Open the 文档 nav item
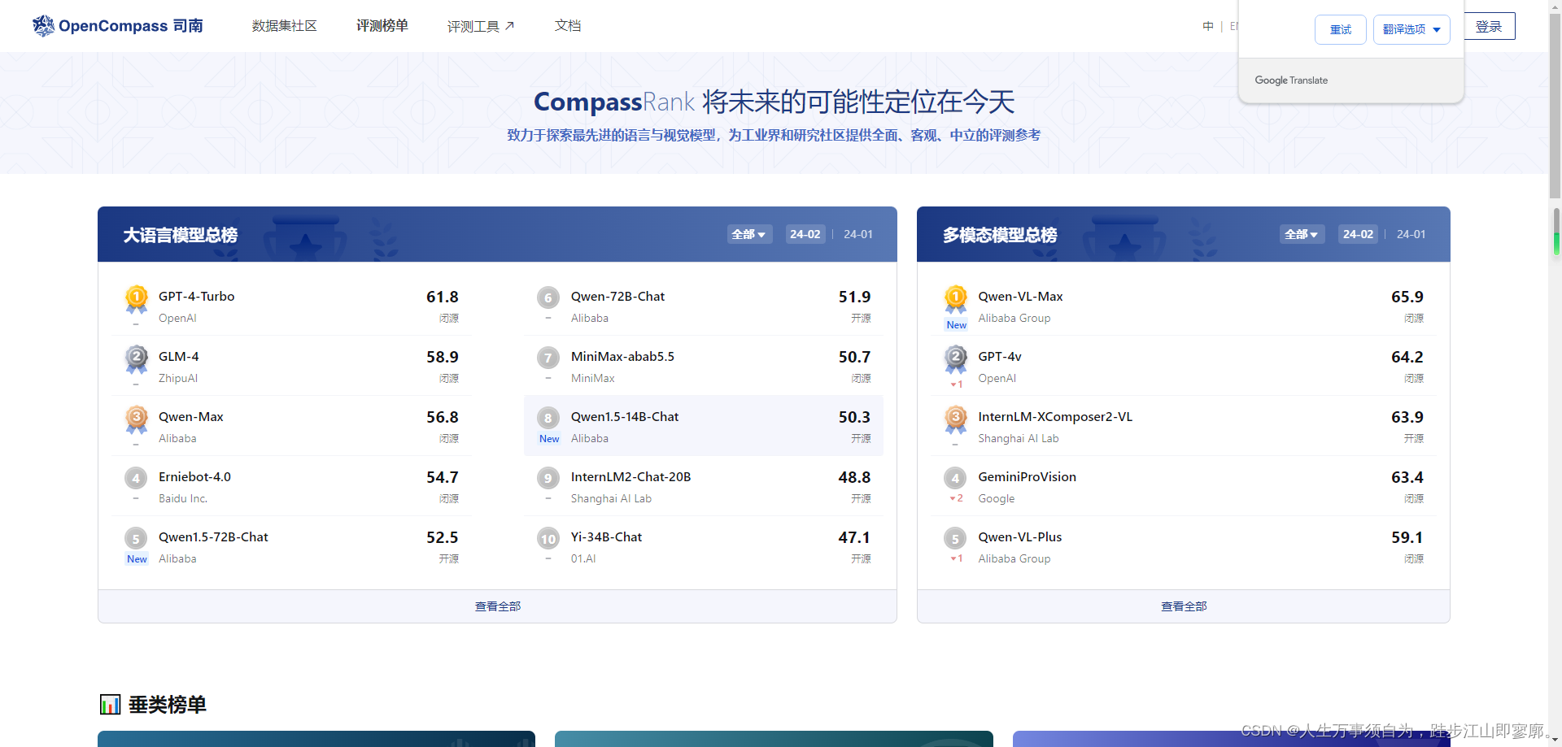1562x747 pixels. tap(568, 26)
